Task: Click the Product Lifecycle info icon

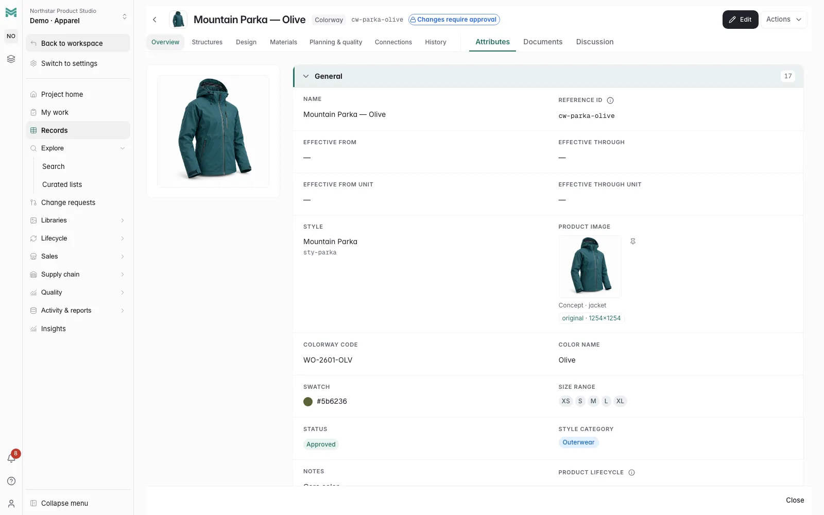Action: 632,473
